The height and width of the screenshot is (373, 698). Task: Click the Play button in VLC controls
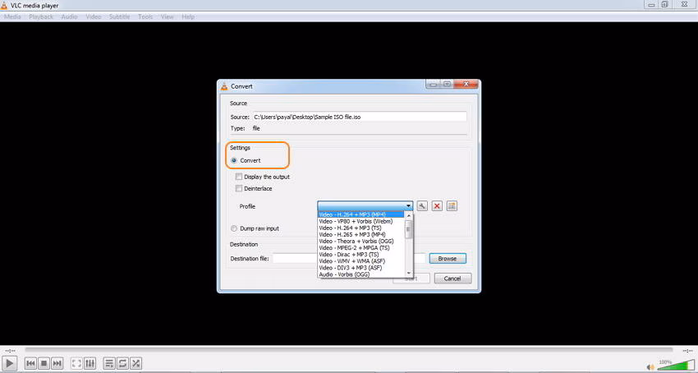(x=10, y=363)
